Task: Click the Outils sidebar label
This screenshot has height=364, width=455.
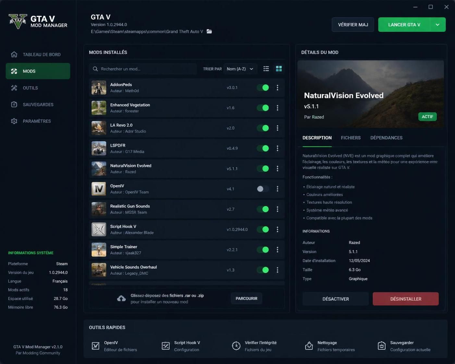Action: point(30,88)
